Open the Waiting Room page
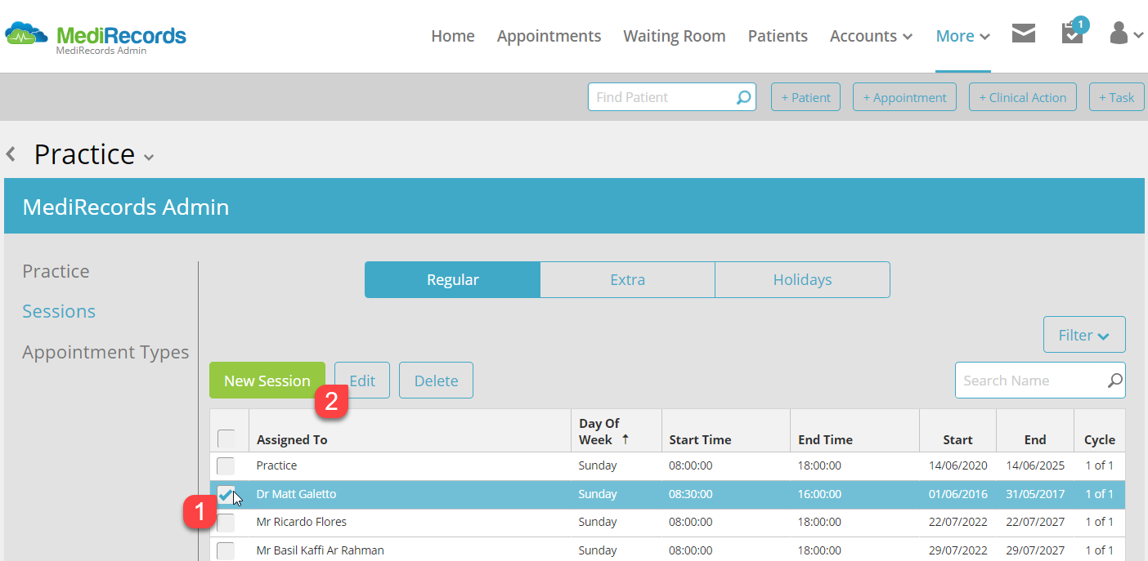The image size is (1148, 561). click(675, 36)
